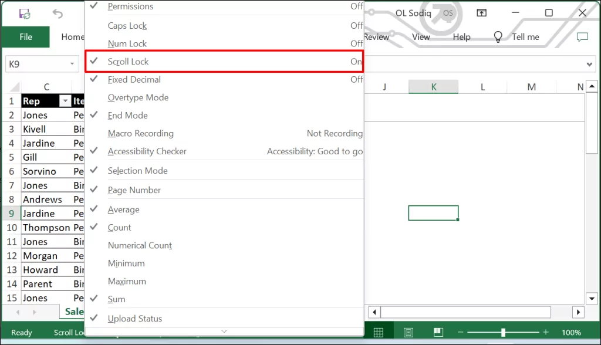Click the Comments speech bubble icon
Image resolution: width=601 pixels, height=345 pixels.
point(582,37)
